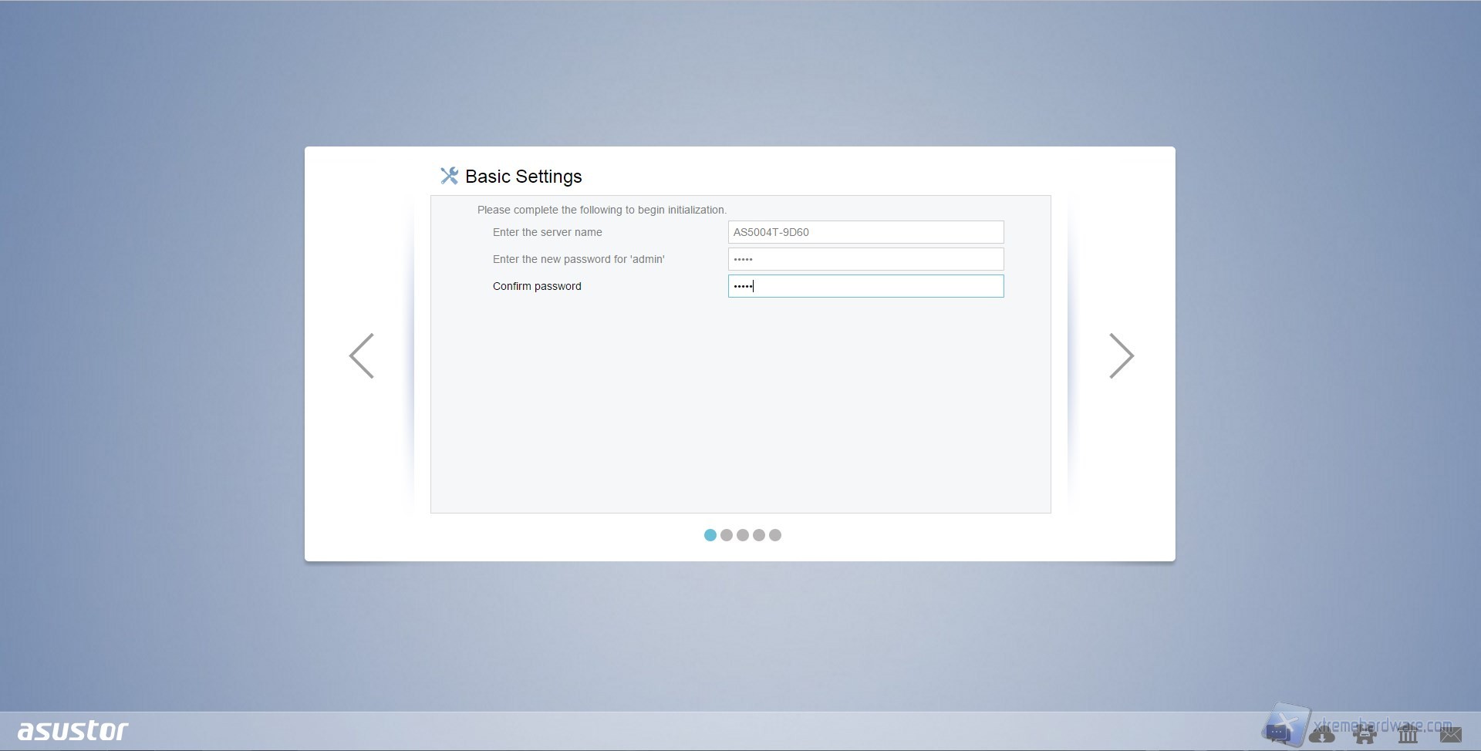Click the Basic Settings heading text
Viewport: 1481px width, 751px height.
click(523, 177)
